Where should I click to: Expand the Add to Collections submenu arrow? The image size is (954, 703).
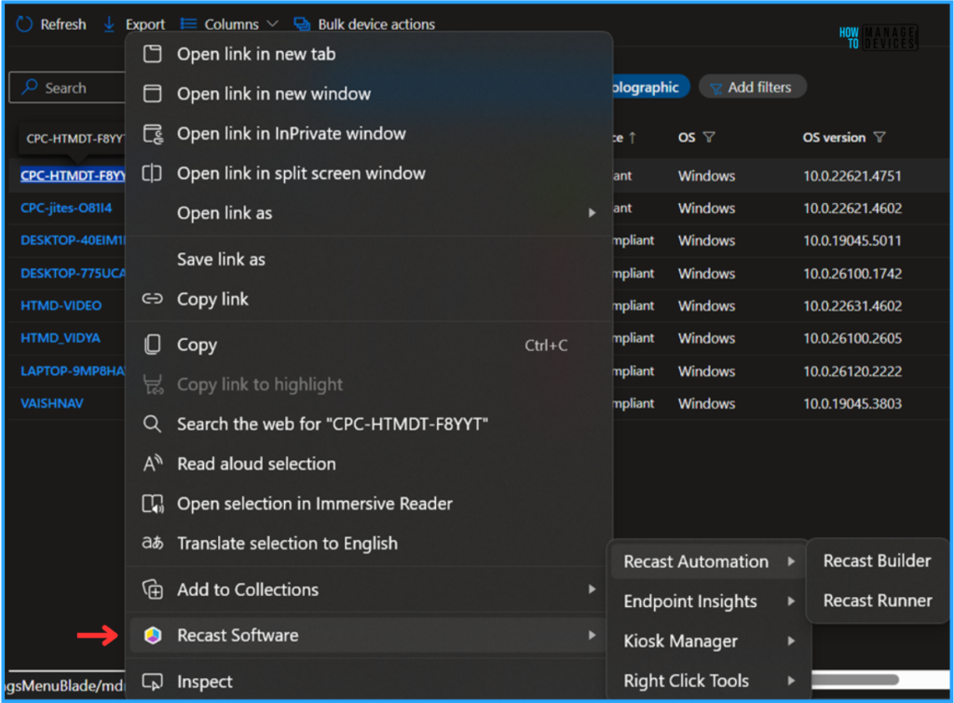tap(592, 589)
